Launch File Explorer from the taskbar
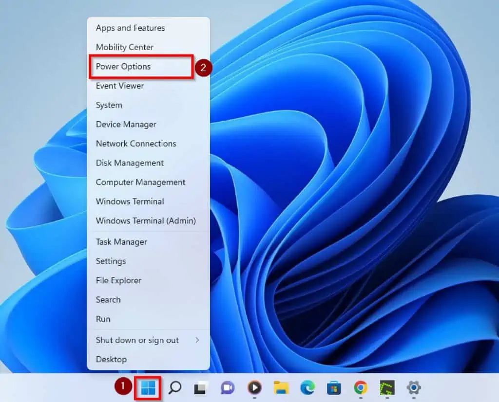 pyautogui.click(x=280, y=388)
